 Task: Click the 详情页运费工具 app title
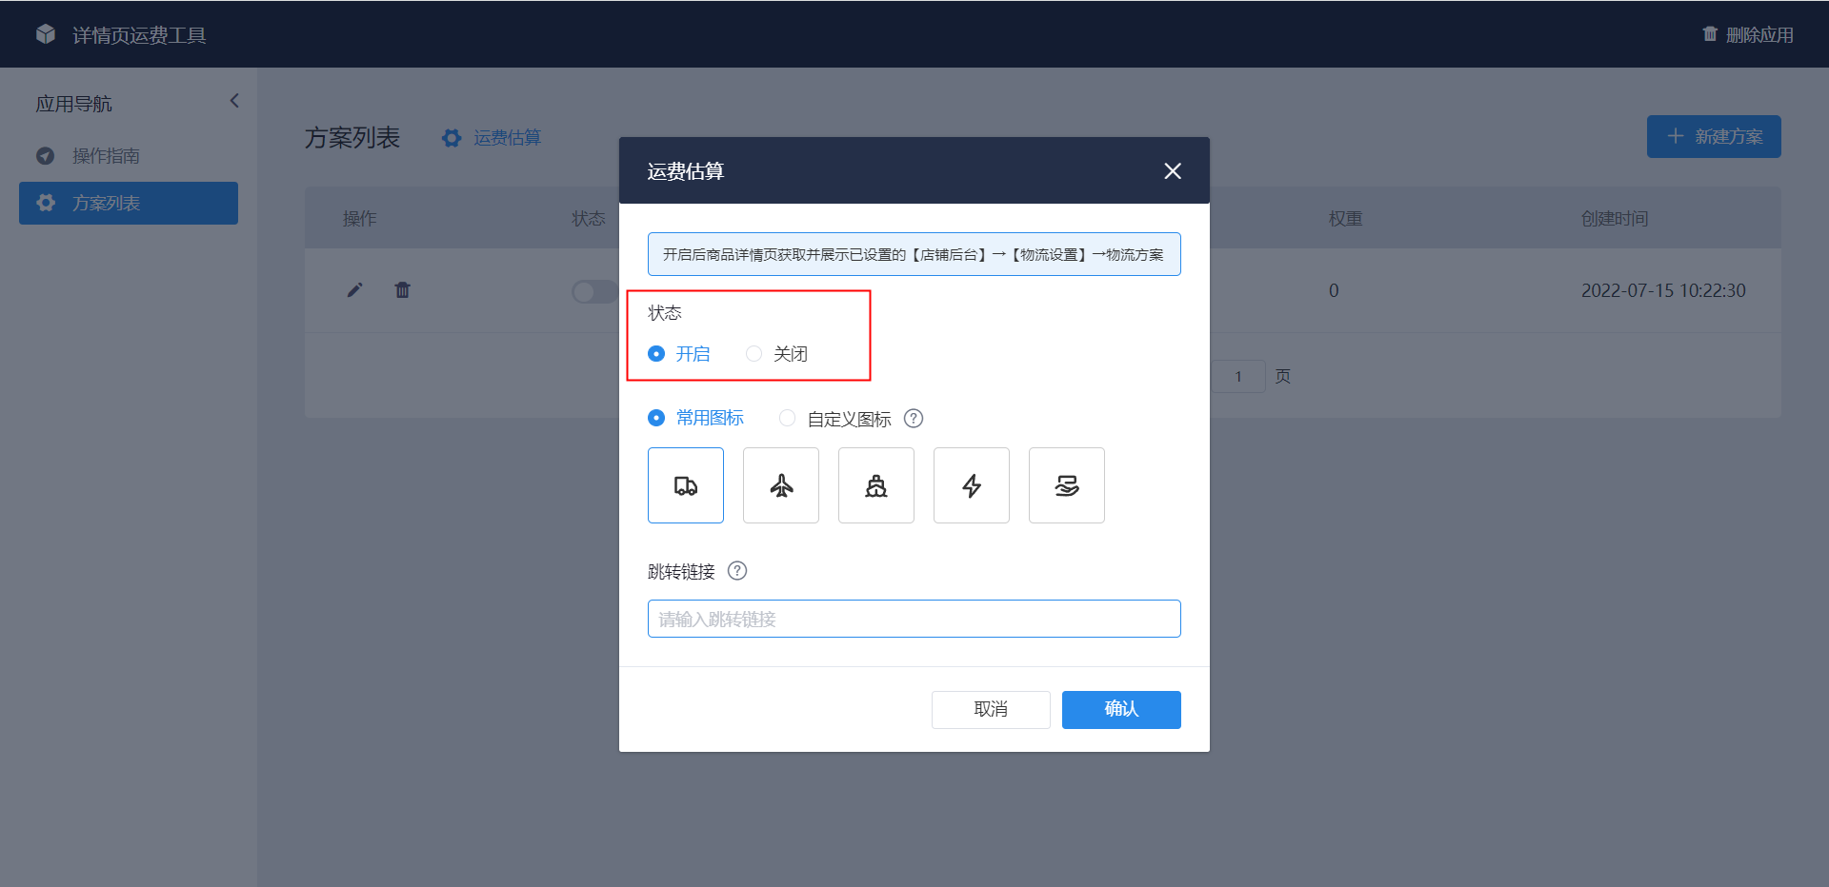(139, 35)
